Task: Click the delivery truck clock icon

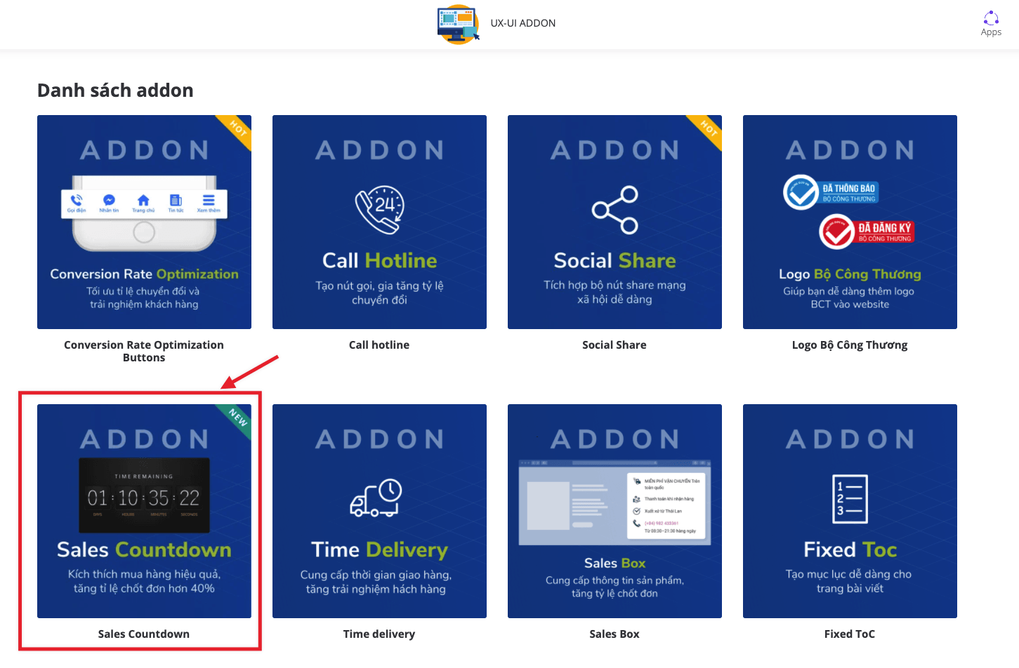Action: 376,499
